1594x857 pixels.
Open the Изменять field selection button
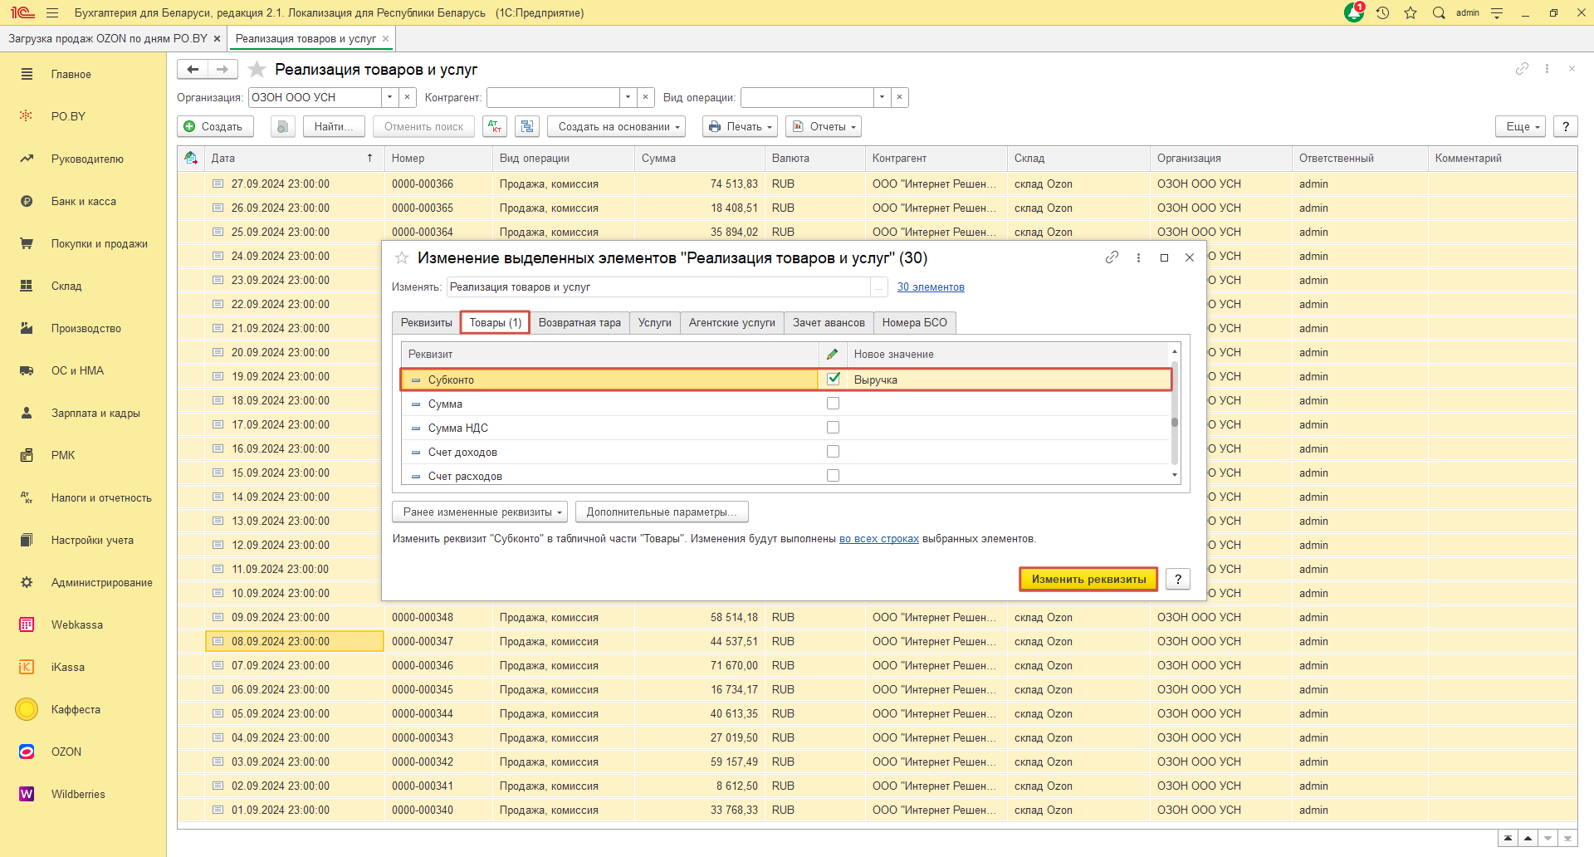coord(878,286)
